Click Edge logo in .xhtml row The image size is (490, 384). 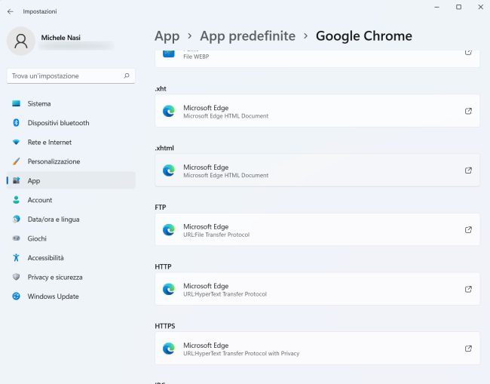(169, 170)
